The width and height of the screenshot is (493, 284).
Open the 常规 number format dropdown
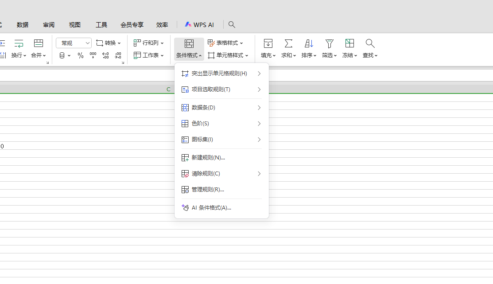73,43
